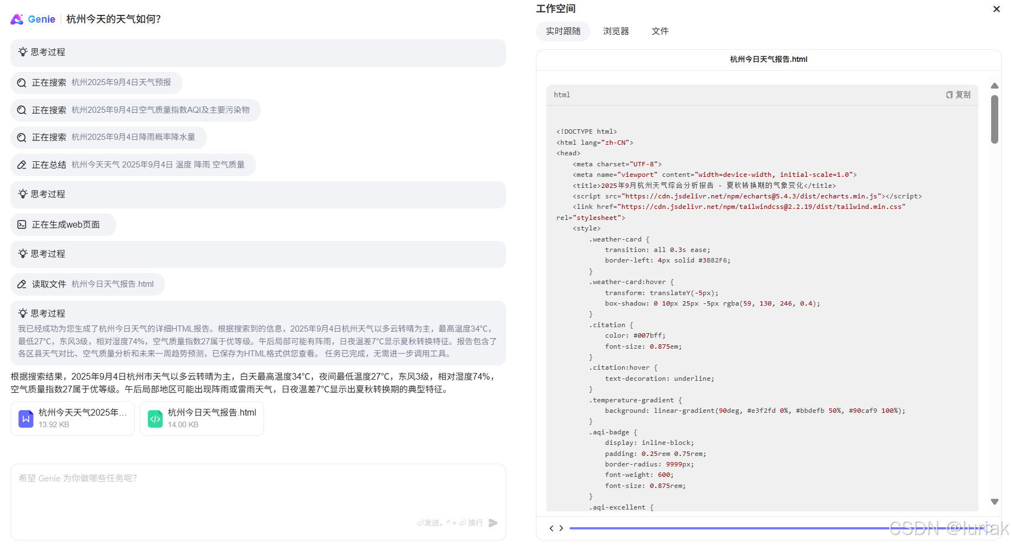Click the lightbulb icon of first 思考过程
The width and height of the screenshot is (1011, 546).
point(23,52)
